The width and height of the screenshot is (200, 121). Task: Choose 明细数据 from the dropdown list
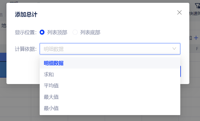53,63
